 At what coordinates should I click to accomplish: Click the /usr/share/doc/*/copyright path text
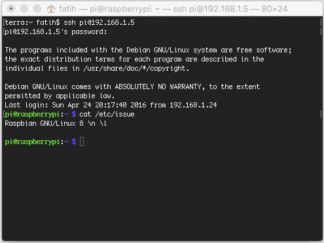136,68
